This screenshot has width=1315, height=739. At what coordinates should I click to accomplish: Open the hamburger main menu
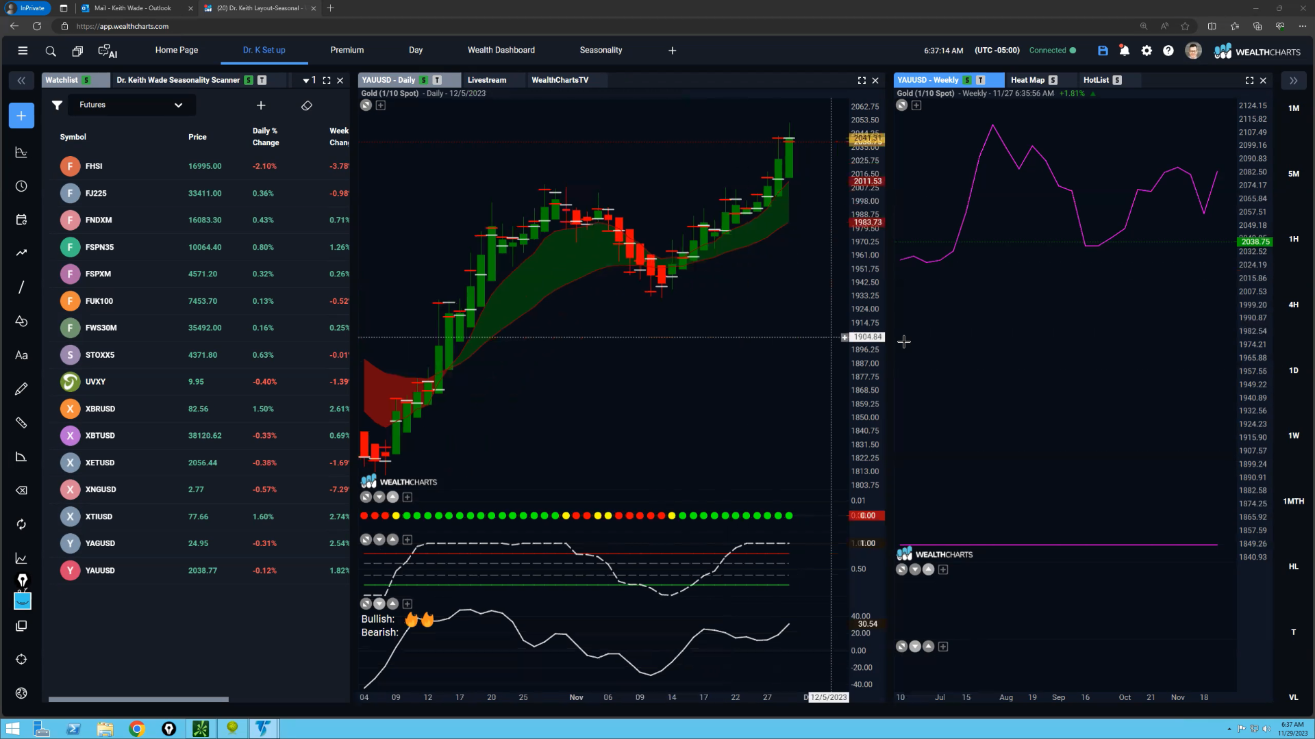point(23,51)
